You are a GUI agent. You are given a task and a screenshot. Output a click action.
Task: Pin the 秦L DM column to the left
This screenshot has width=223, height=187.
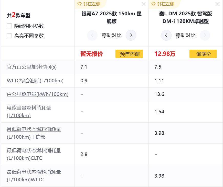click(x=163, y=4)
